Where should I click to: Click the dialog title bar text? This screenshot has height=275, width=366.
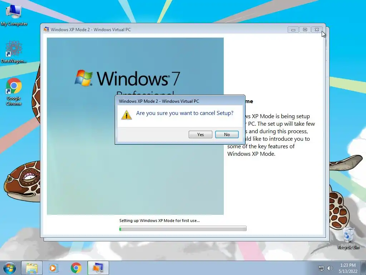[x=159, y=101]
